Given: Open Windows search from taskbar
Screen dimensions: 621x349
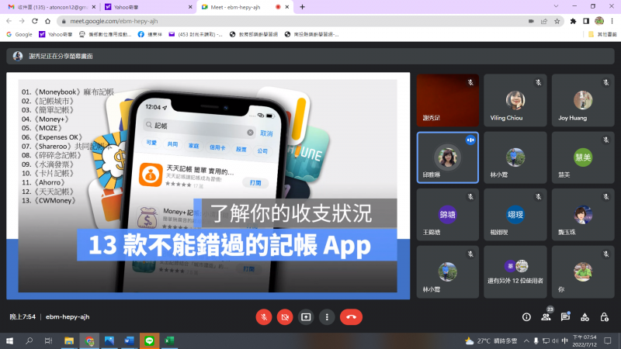Looking at the screenshot, I should click(x=29, y=340).
